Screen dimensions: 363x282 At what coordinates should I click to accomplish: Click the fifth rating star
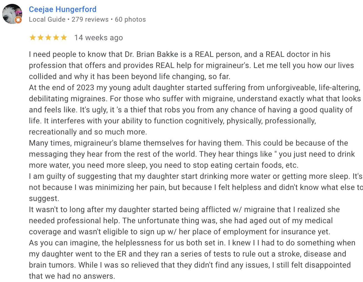[64, 37]
